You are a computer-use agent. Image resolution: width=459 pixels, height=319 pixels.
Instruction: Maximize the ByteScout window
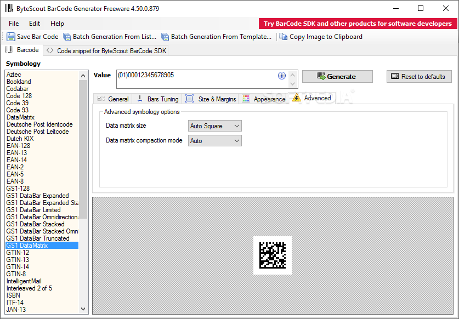point(421,8)
